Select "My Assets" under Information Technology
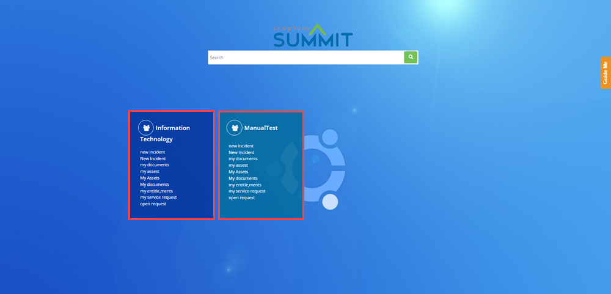The height and width of the screenshot is (294, 611). pos(150,178)
